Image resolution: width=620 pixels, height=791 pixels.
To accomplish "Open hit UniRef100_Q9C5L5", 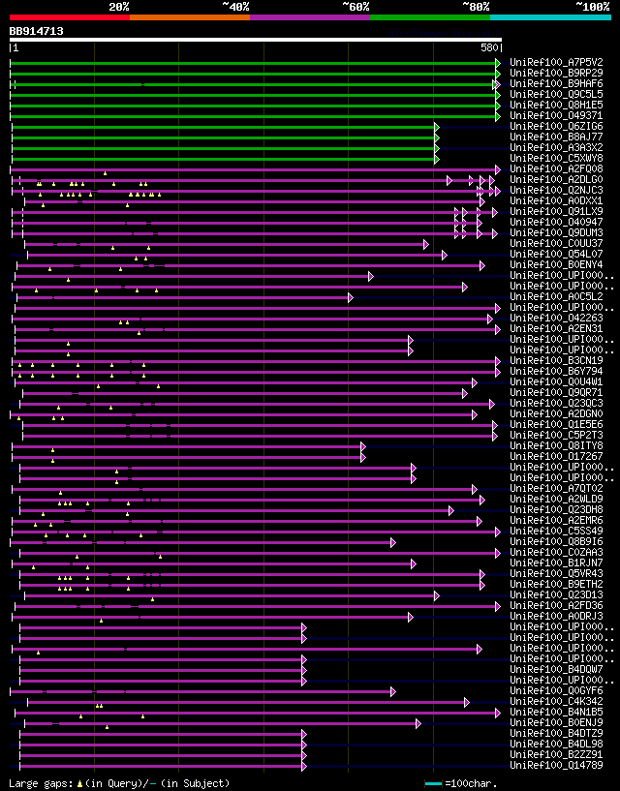I will [556, 94].
